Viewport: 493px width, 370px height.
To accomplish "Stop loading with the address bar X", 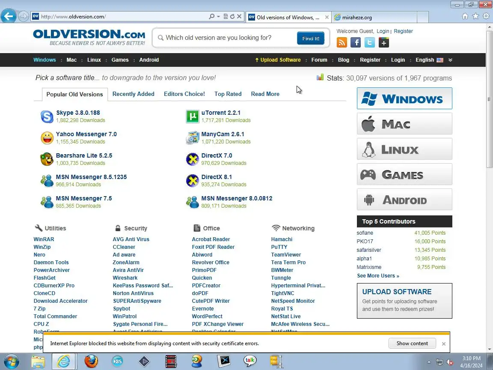I will click(x=239, y=16).
